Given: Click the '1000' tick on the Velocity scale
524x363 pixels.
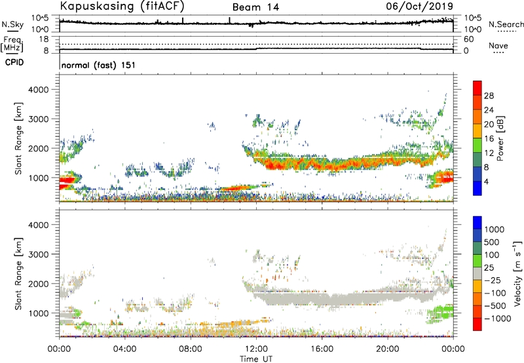Looking at the screenshot, I should tap(495, 229).
